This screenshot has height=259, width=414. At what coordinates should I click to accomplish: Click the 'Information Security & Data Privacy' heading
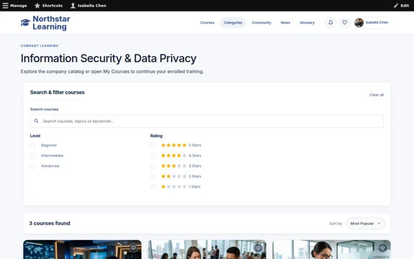click(108, 59)
